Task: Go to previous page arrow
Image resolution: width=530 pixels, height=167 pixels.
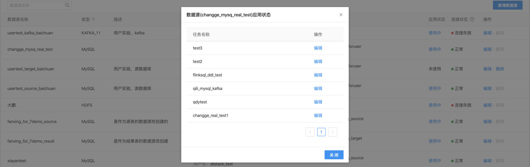Action: click(310, 132)
